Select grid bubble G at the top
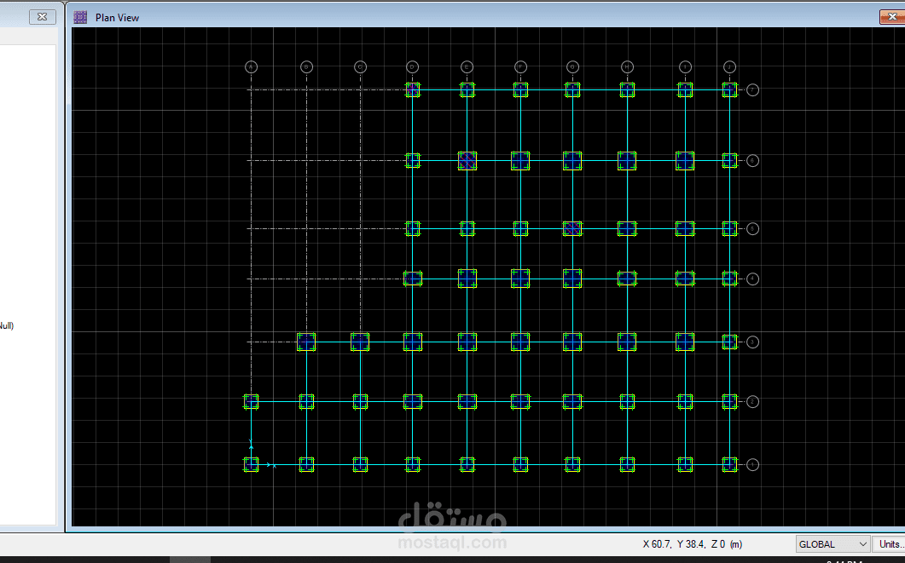Image resolution: width=905 pixels, height=563 pixels. pos(572,67)
